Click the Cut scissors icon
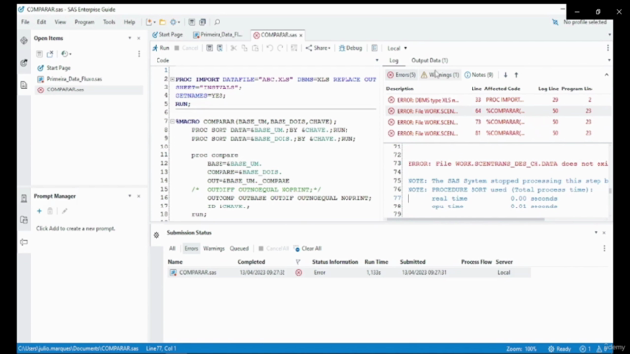Image resolution: width=630 pixels, height=354 pixels. click(233, 48)
